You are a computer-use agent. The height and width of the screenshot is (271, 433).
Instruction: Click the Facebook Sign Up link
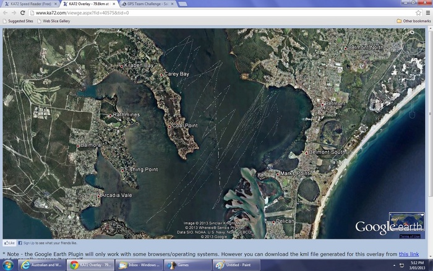click(25, 243)
